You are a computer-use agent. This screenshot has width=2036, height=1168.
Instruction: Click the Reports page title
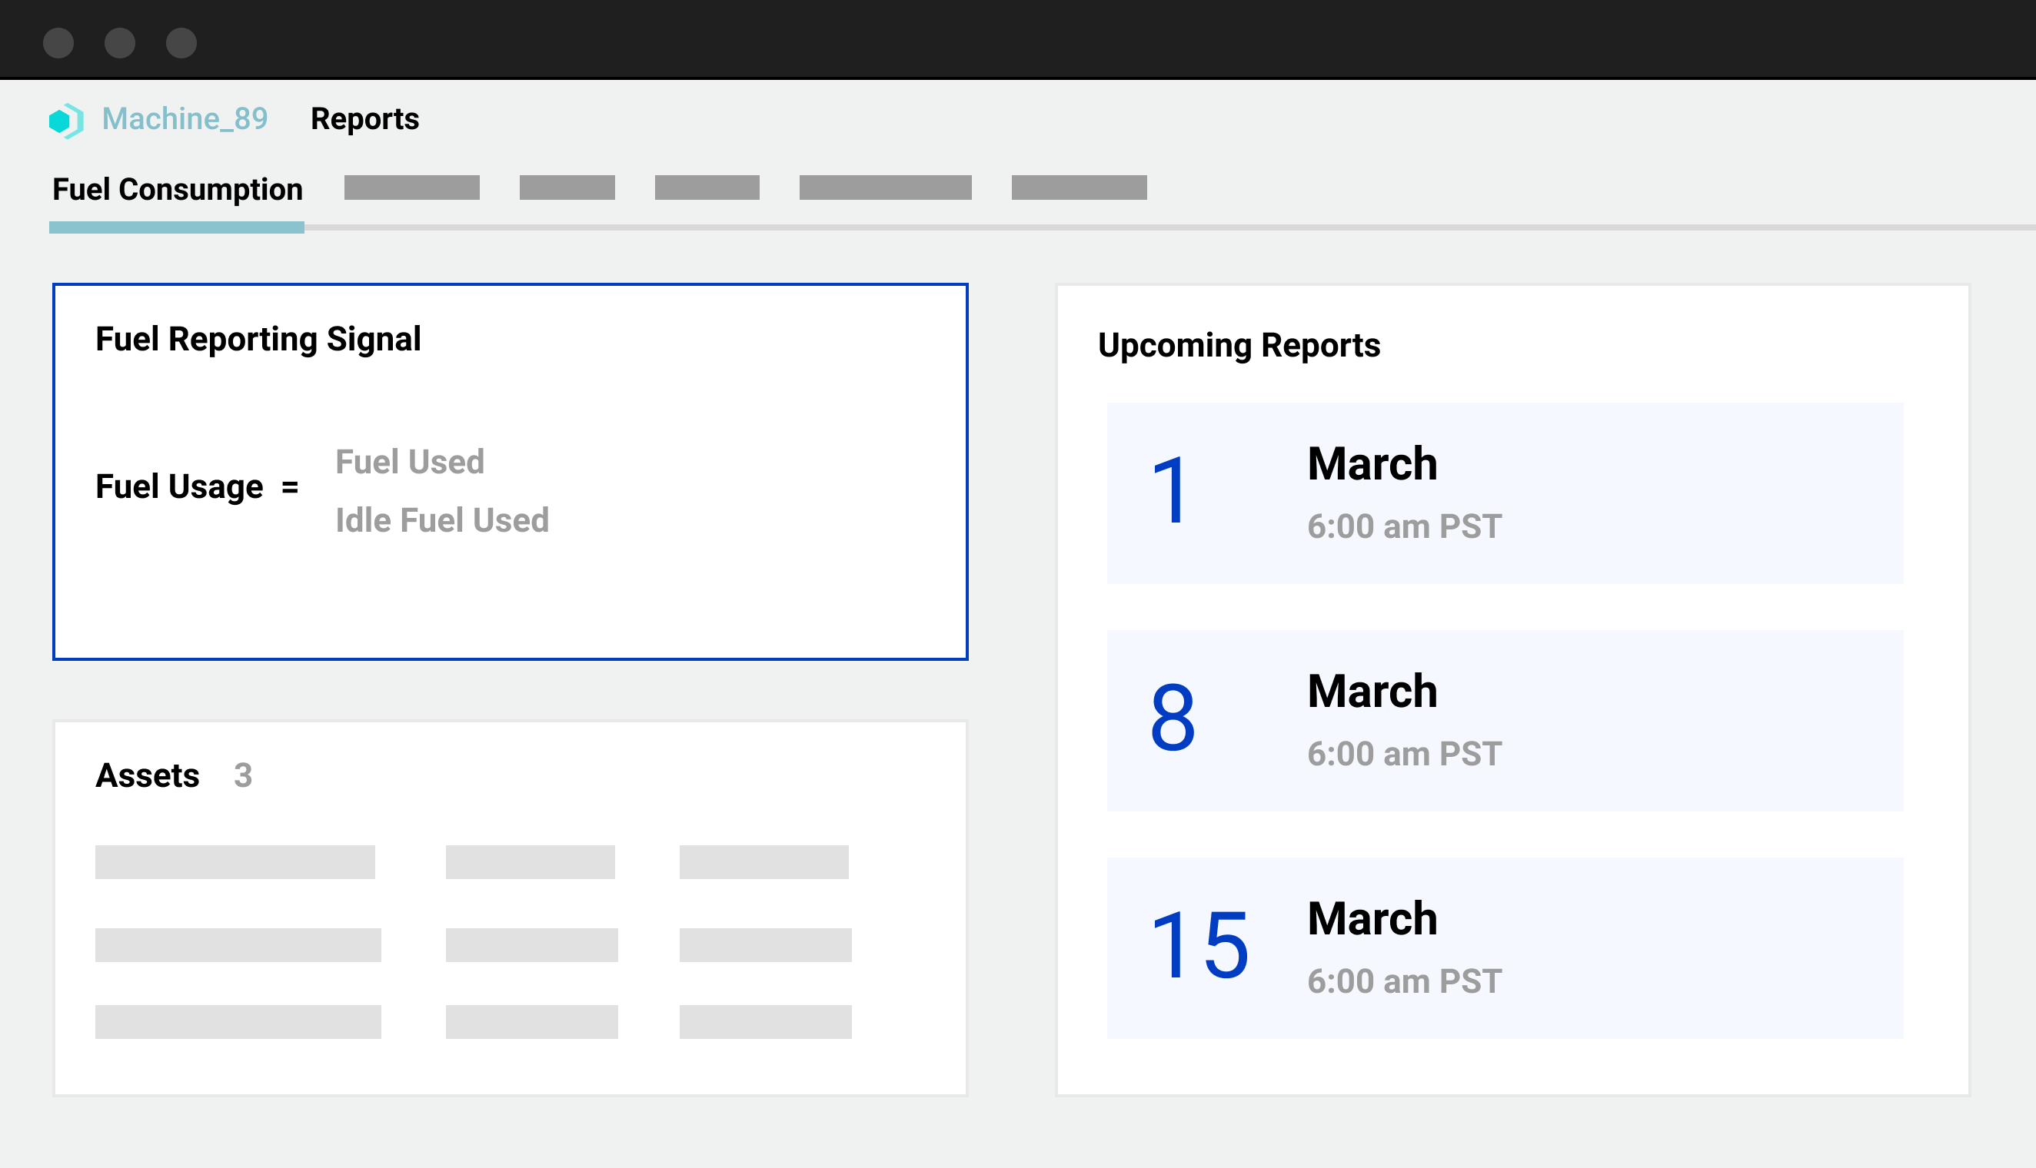coord(365,119)
